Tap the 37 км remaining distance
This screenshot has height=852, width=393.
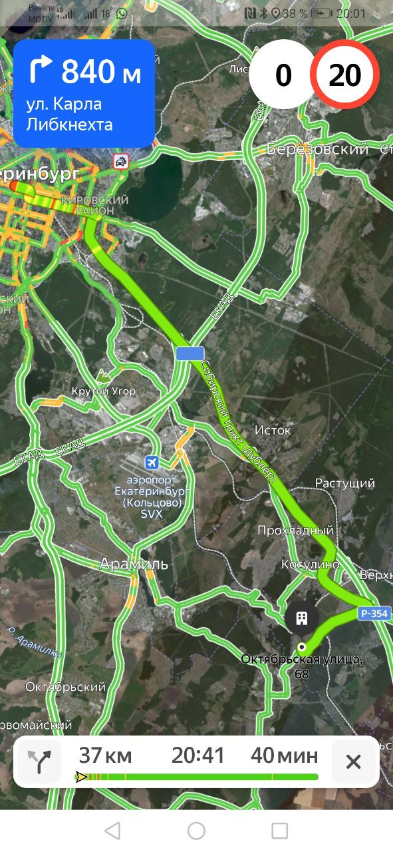(x=105, y=755)
